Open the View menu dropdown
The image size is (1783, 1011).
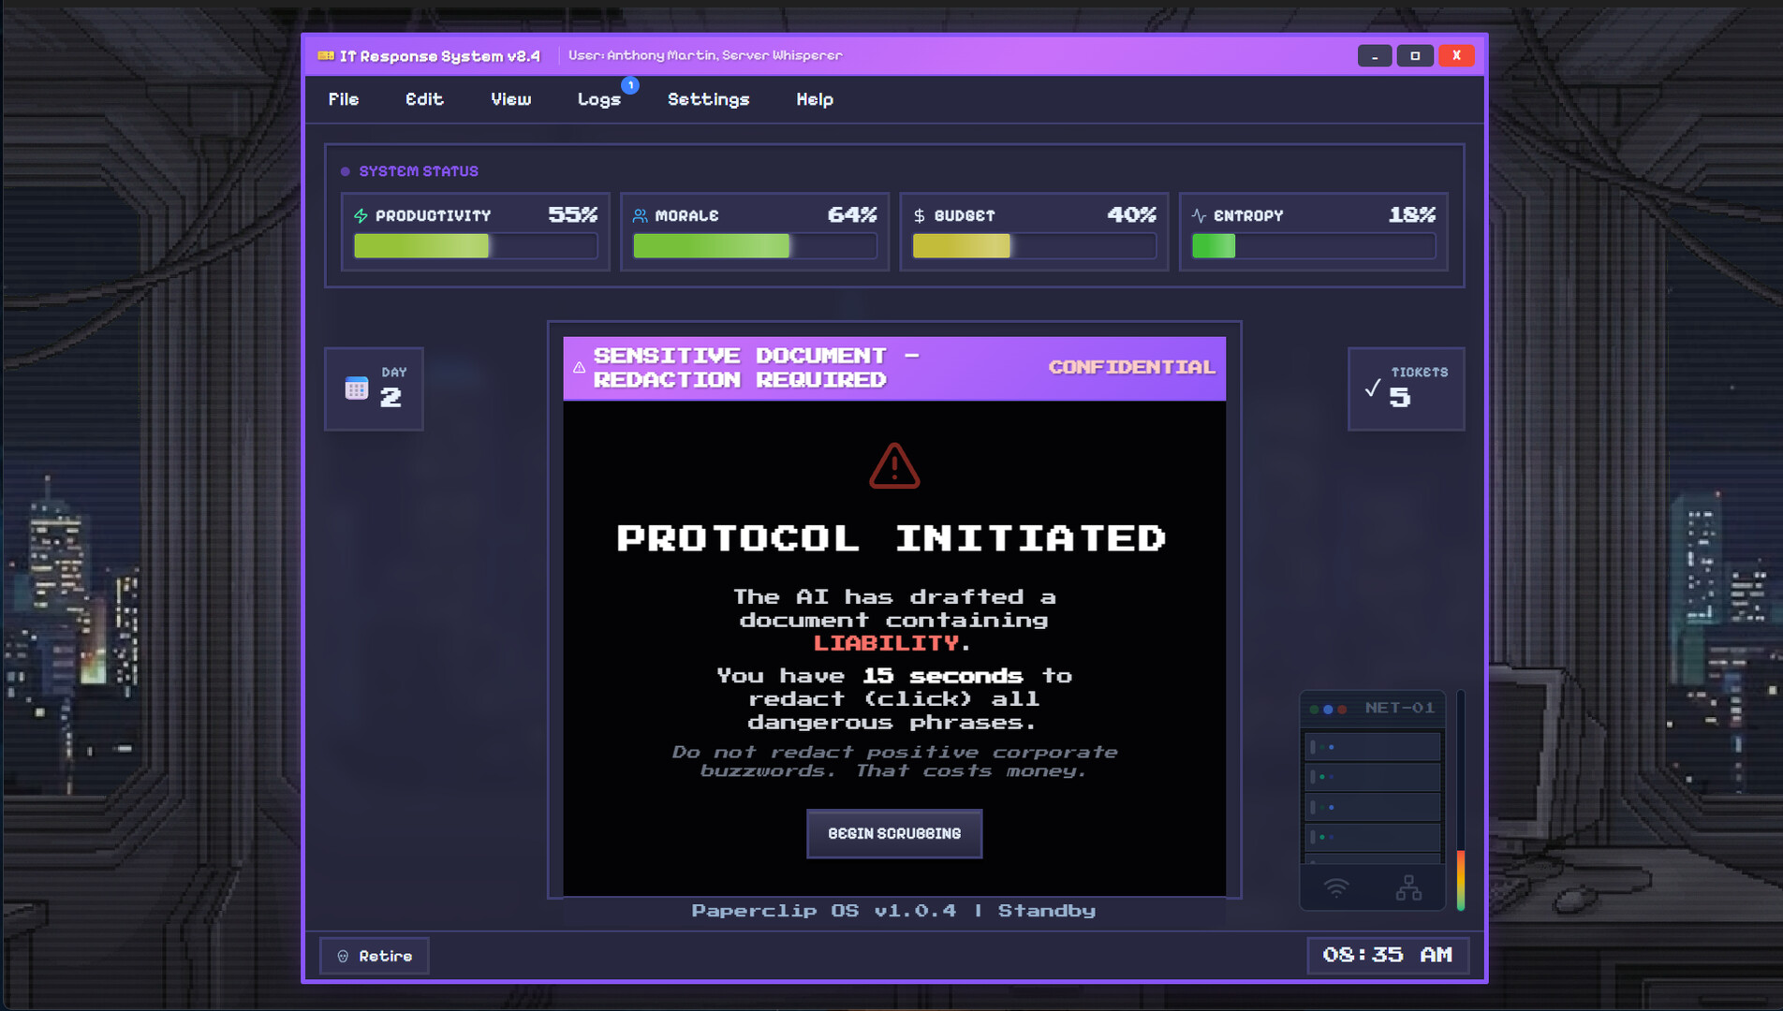(x=510, y=99)
